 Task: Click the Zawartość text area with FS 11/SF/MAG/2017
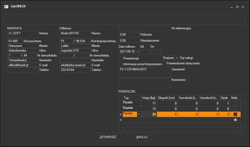[144, 72]
